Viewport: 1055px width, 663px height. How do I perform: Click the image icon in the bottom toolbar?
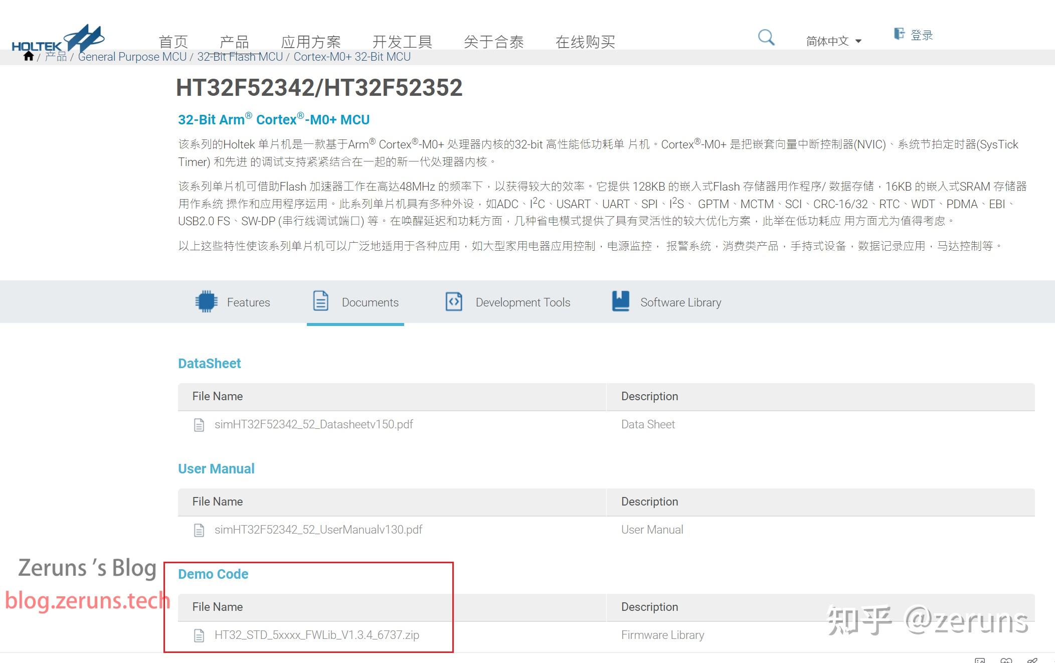[x=979, y=661]
